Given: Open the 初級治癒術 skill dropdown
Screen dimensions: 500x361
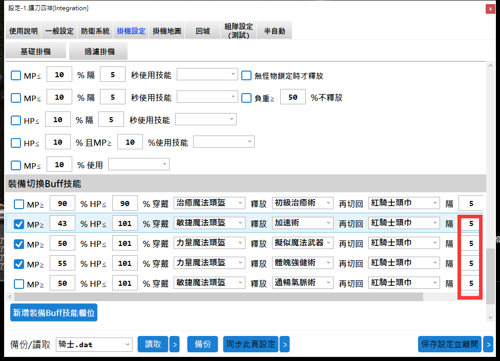Looking at the screenshot, I should click(x=303, y=203).
